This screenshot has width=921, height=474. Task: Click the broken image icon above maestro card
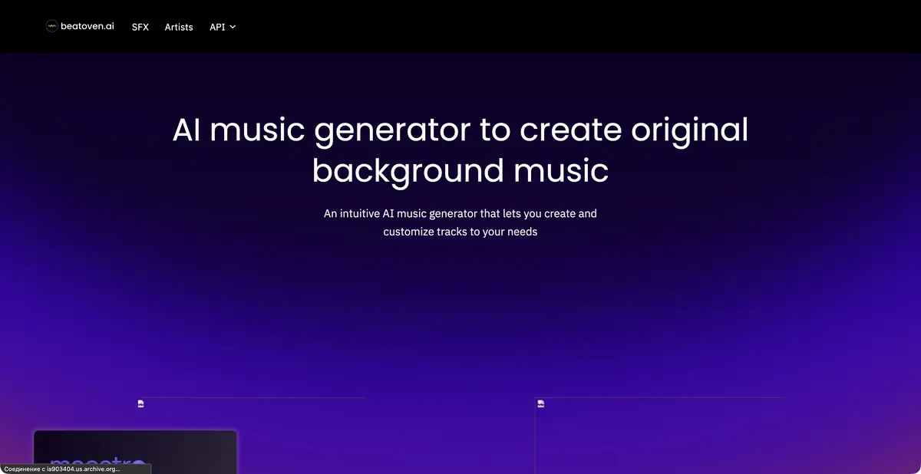140,403
